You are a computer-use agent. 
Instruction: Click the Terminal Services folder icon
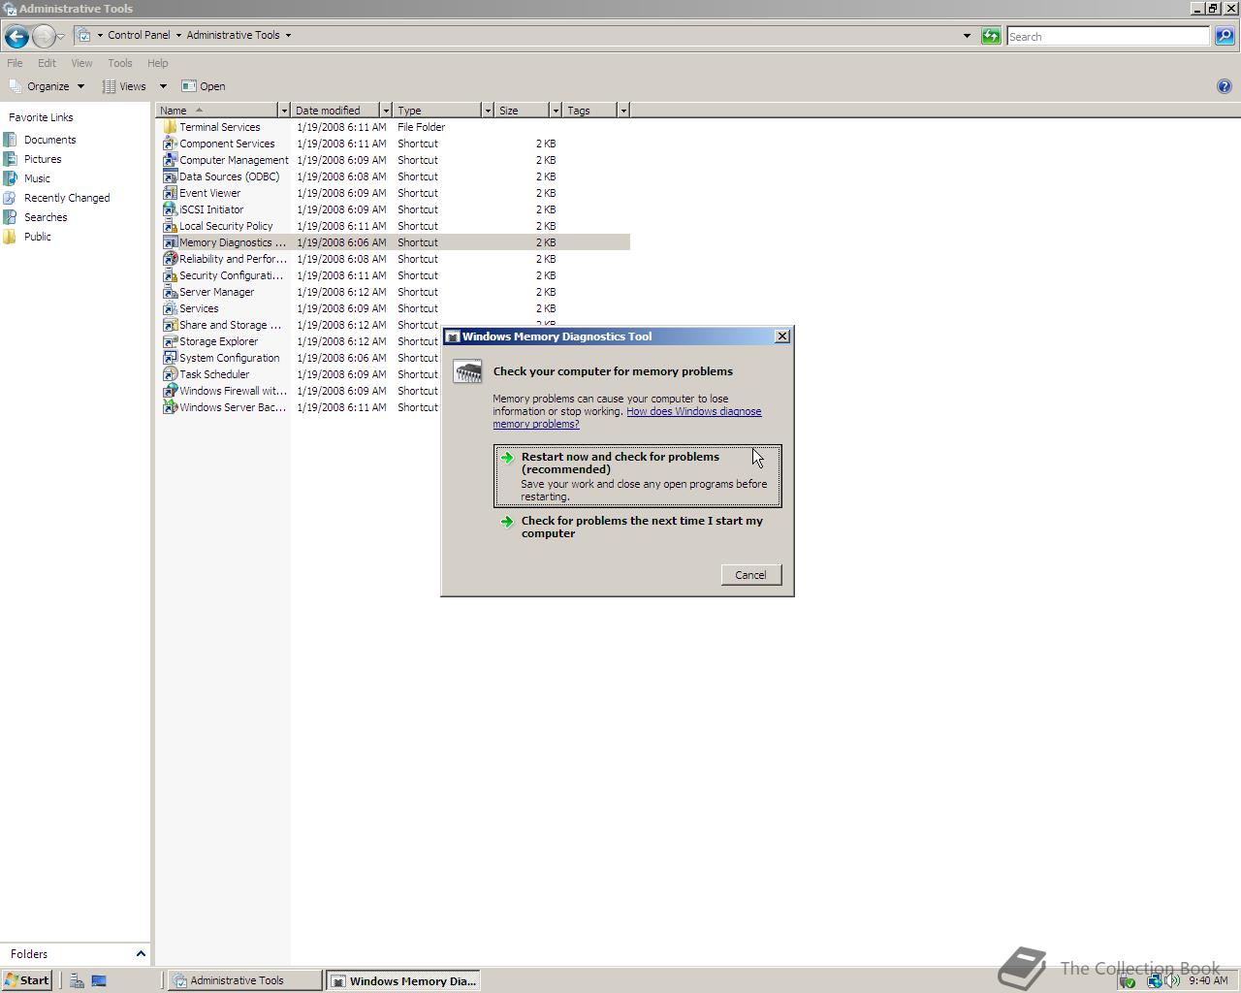coord(170,127)
